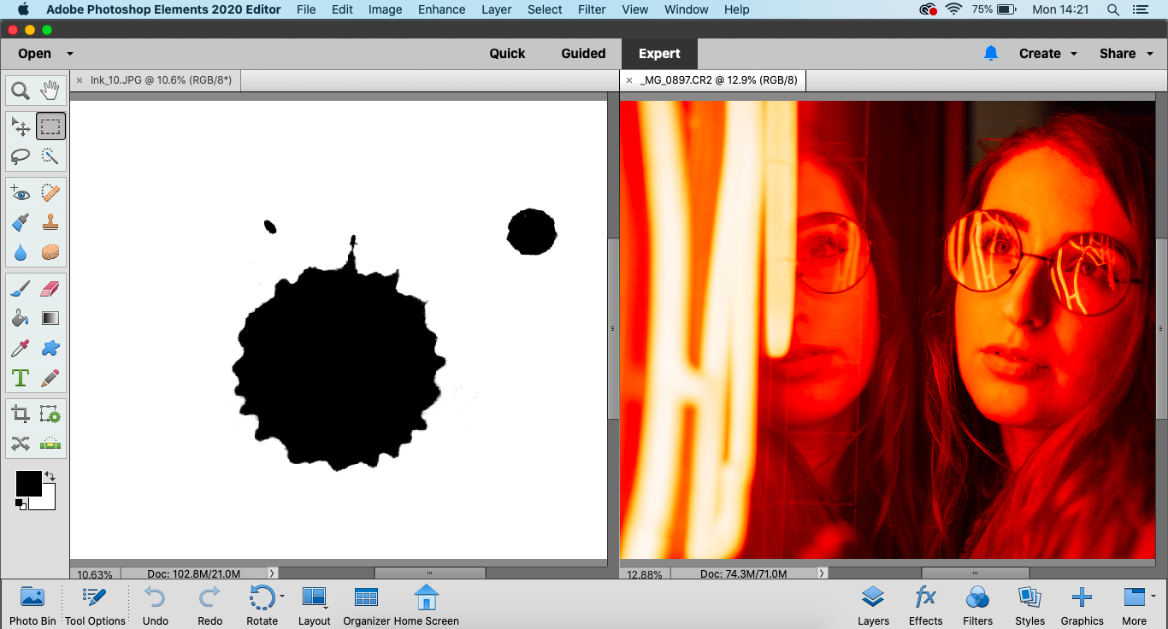Toggle the Tool Options panel
Viewport: 1168px width, 629px height.
pyautogui.click(x=95, y=605)
